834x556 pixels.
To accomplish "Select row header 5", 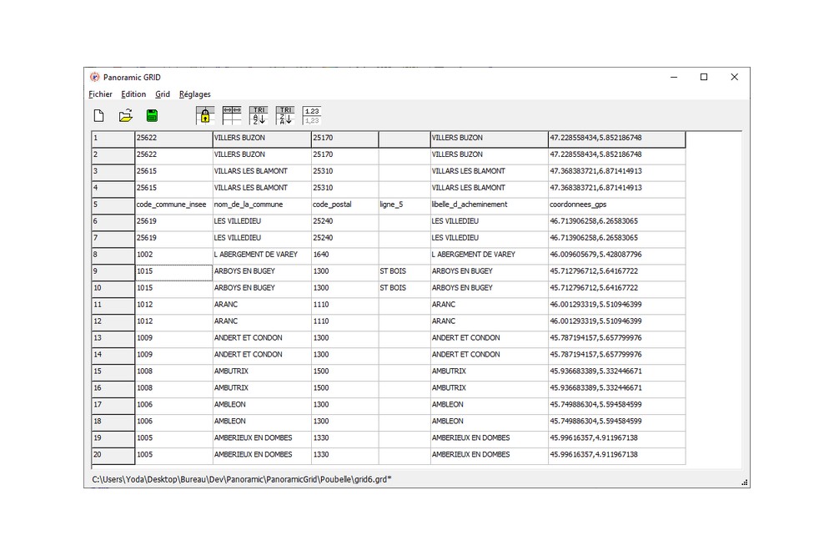I will (x=113, y=205).
